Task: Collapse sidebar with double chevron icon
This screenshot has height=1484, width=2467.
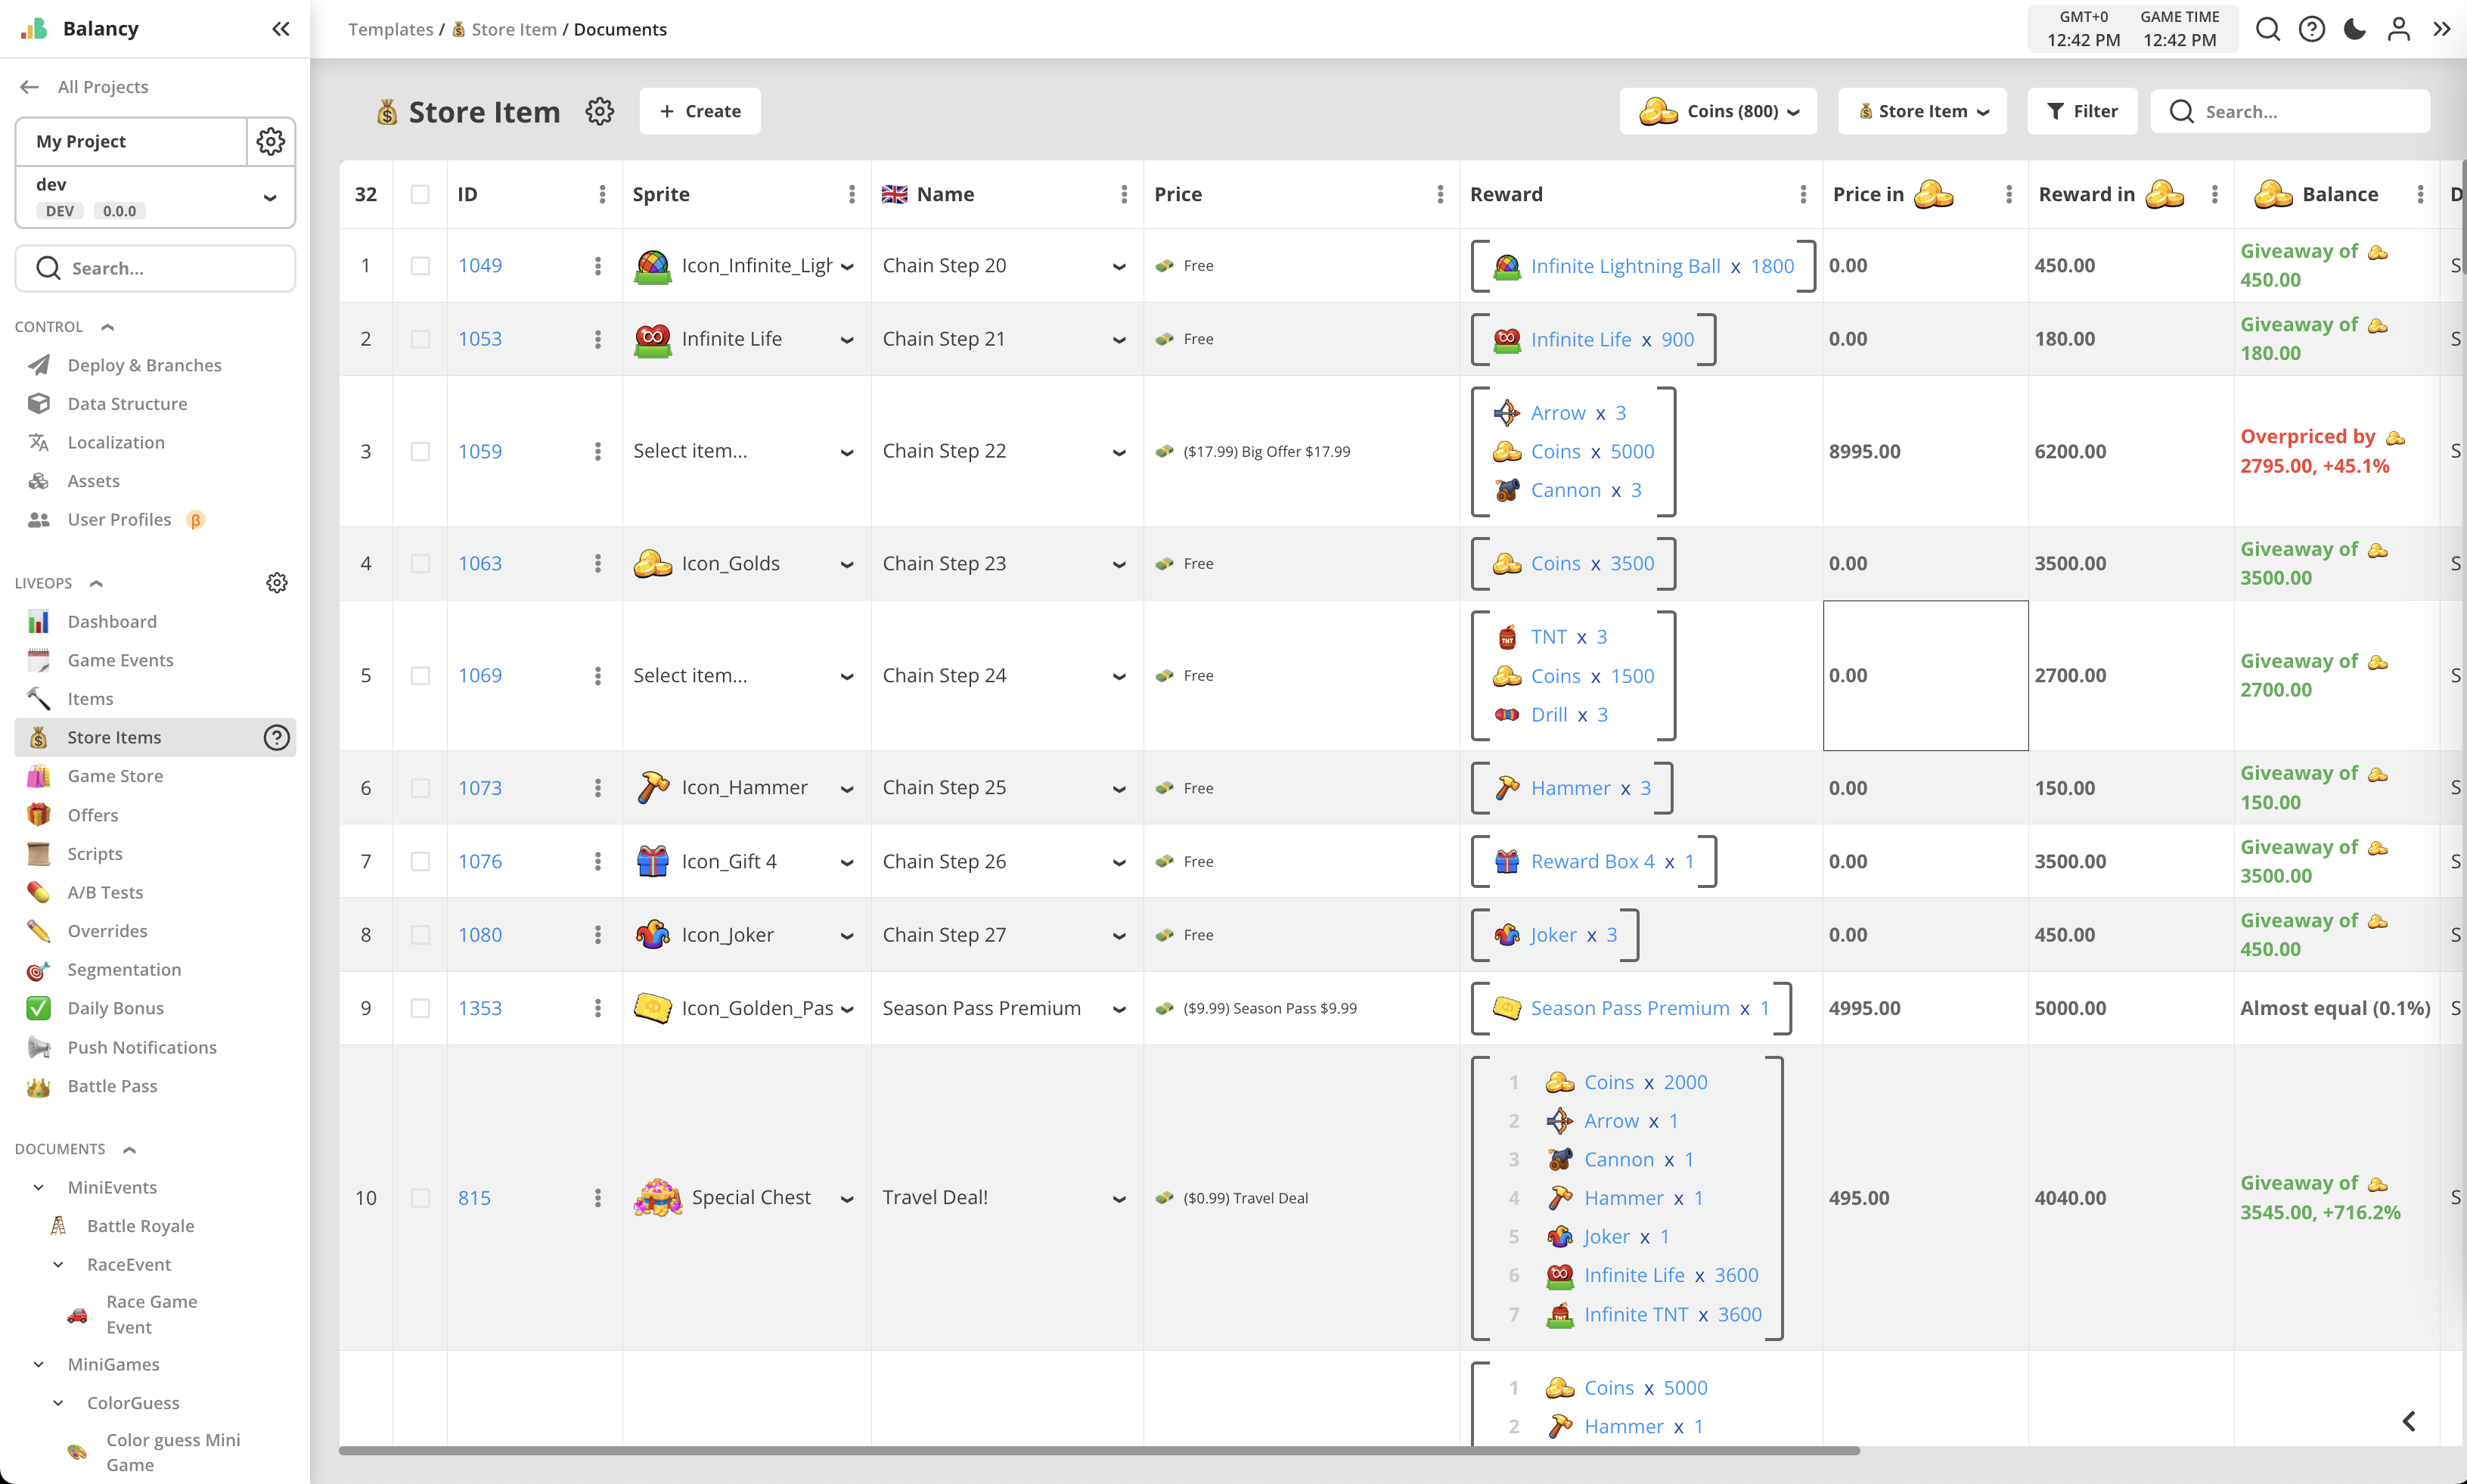Action: coord(281,29)
